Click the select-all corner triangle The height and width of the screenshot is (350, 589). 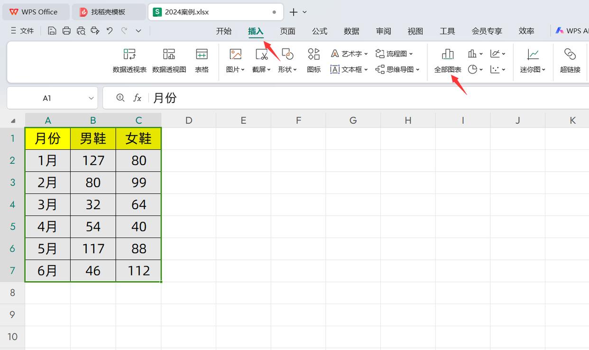coord(13,120)
